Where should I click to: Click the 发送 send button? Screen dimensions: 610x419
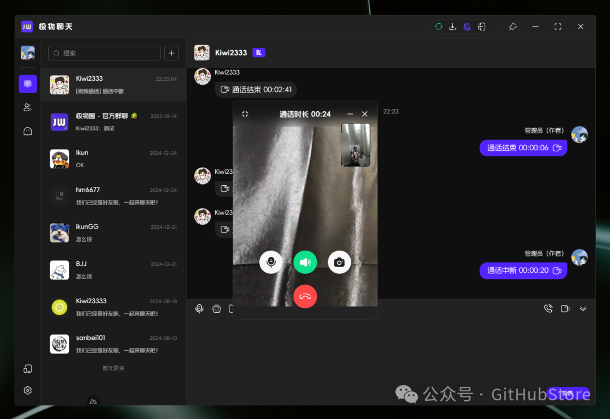[x=568, y=394]
